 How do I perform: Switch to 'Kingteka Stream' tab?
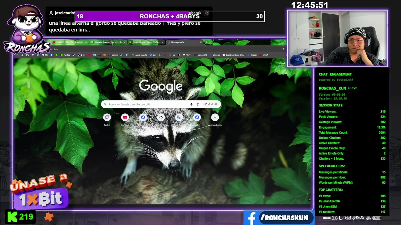coord(107,42)
